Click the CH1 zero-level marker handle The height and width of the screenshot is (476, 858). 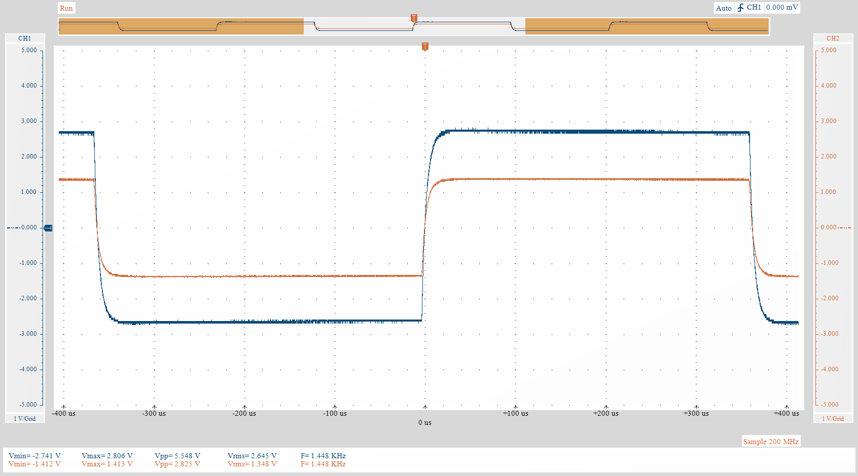(48, 228)
